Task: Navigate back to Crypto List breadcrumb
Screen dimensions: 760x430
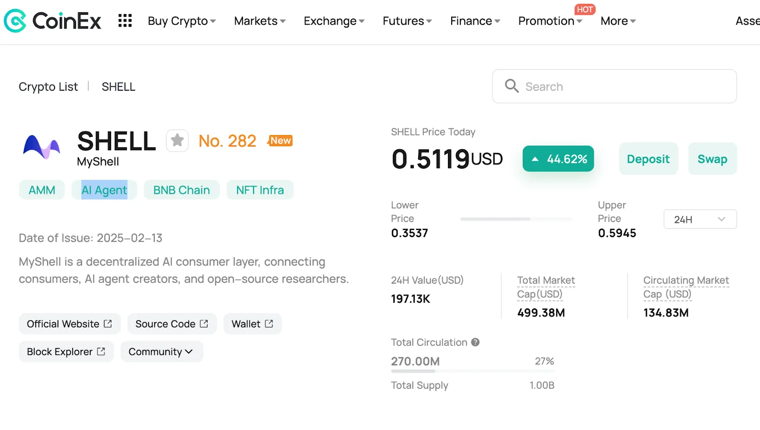Action: (48, 86)
